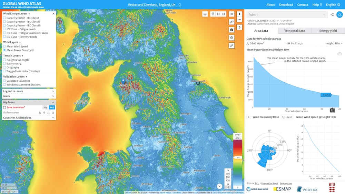Open the Download page link
Screen dimensions: 345x194
tap(286, 4)
